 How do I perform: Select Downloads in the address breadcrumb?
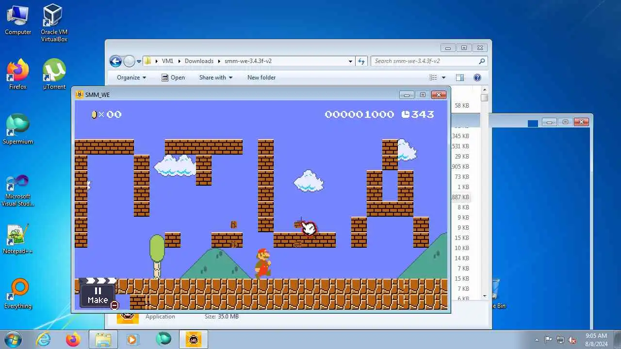199,61
